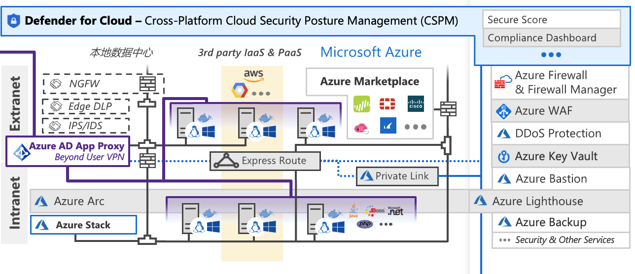Image resolution: width=635 pixels, height=274 pixels.
Task: Click the AWS logo
Action: (x=253, y=75)
